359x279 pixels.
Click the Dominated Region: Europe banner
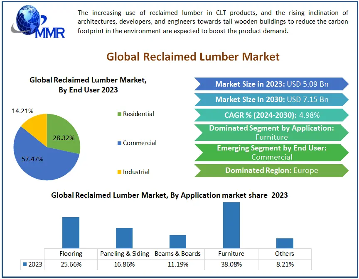point(271,170)
